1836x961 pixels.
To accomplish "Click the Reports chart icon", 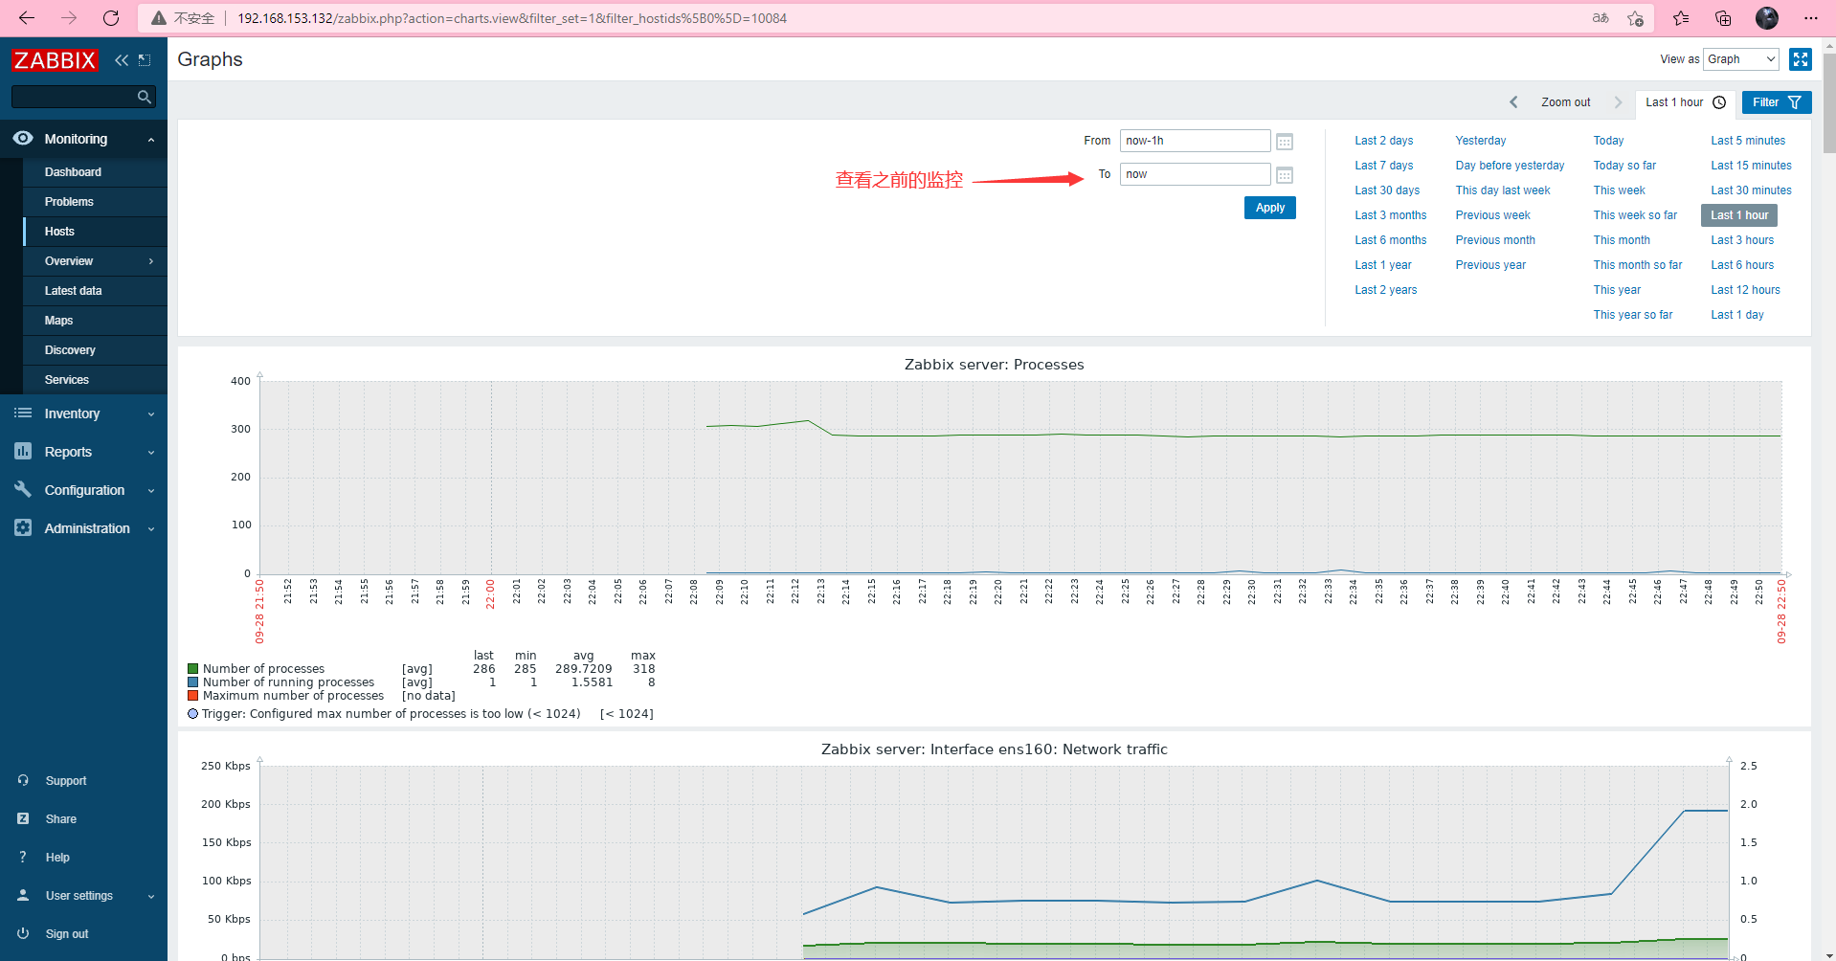I will click(x=23, y=451).
